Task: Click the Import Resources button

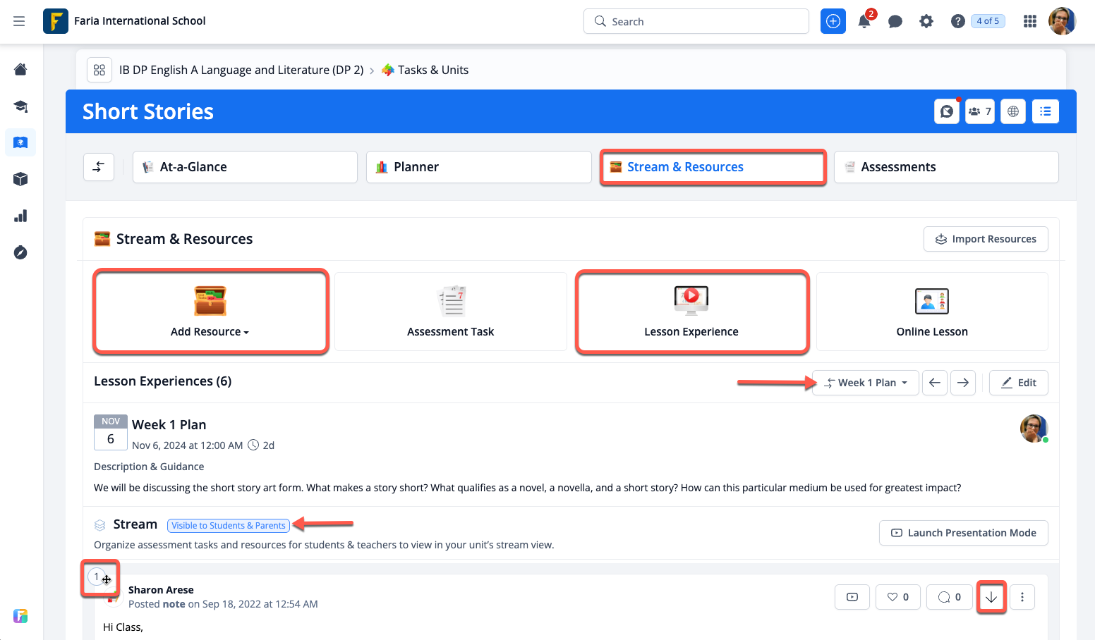Action: coord(985,239)
